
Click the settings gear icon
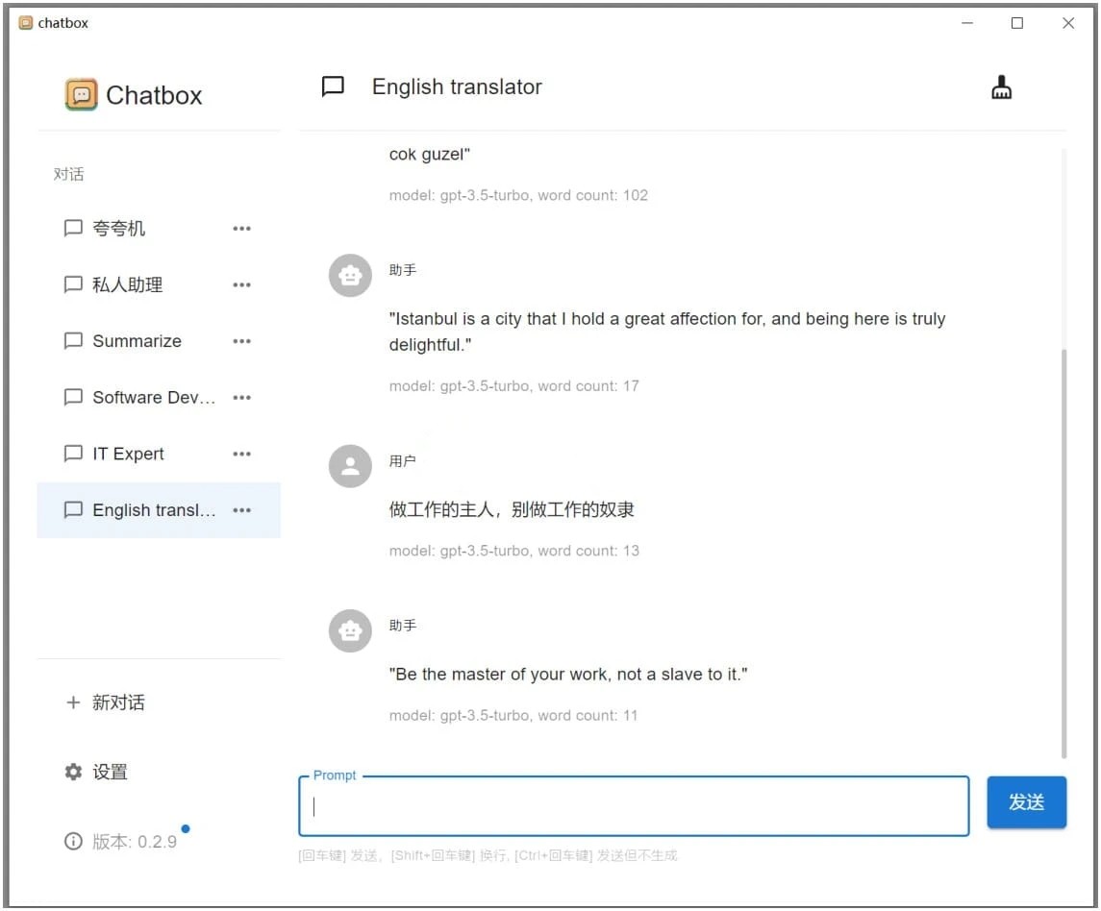(73, 772)
